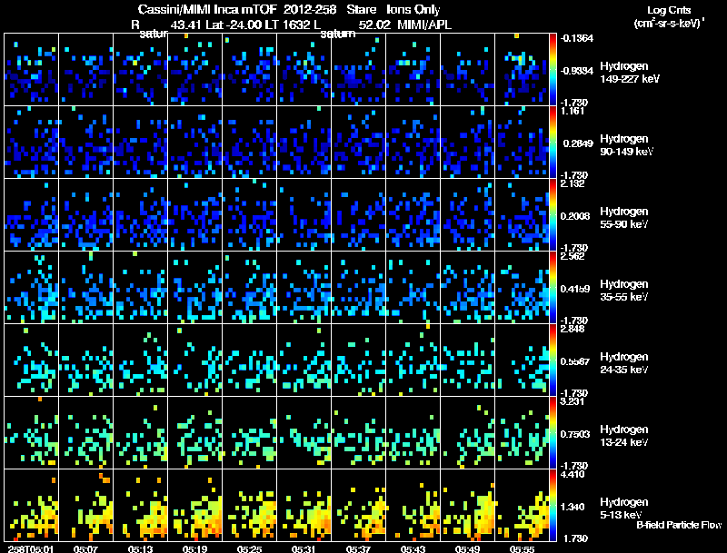Click the "1.161" colorbar maximum value
This screenshot has height=553, width=727.
point(573,111)
